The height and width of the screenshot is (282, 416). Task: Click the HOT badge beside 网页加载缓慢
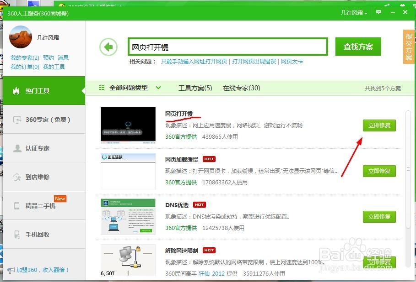click(209, 159)
